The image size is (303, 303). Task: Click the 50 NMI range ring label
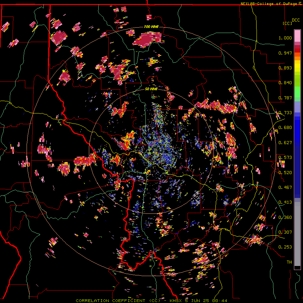tap(151, 89)
